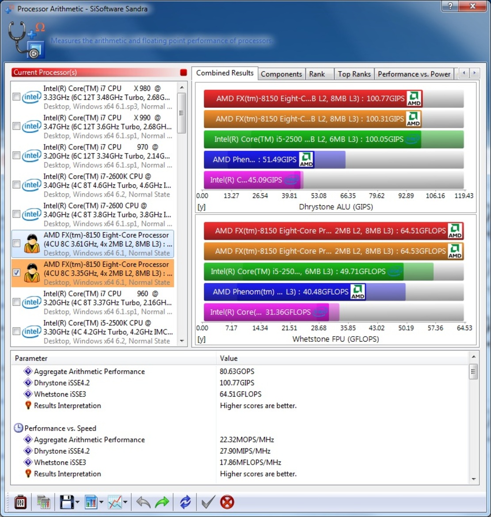Open the bar chart icon dropdown arrow

coord(101,502)
